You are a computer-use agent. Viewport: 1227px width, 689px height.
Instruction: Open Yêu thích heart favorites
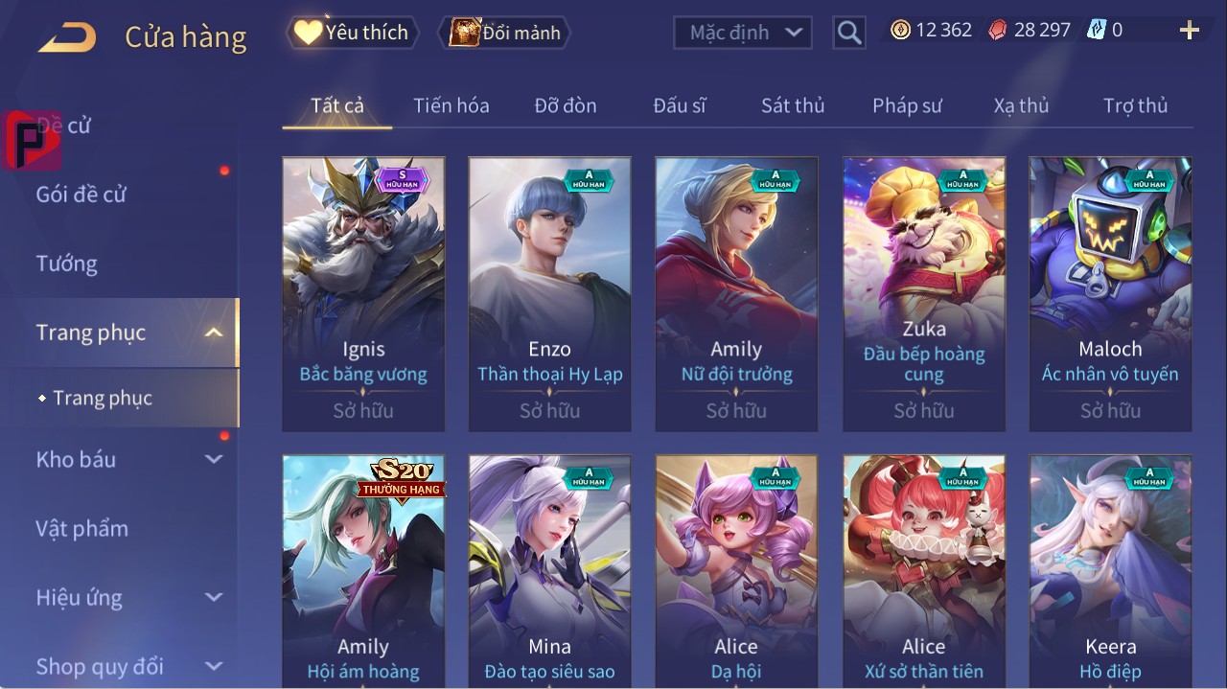[353, 33]
